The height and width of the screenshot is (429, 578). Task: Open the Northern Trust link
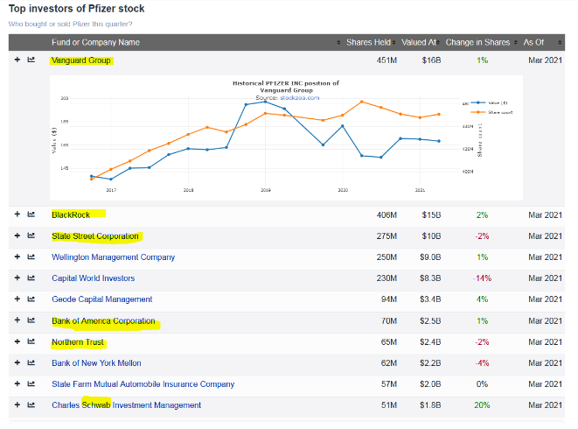[78, 341]
